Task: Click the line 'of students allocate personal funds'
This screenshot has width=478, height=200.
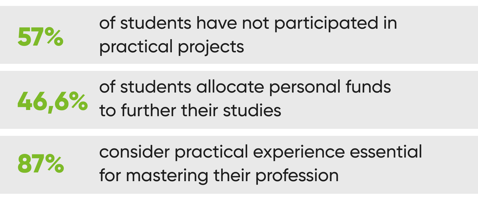Action: coord(245,87)
